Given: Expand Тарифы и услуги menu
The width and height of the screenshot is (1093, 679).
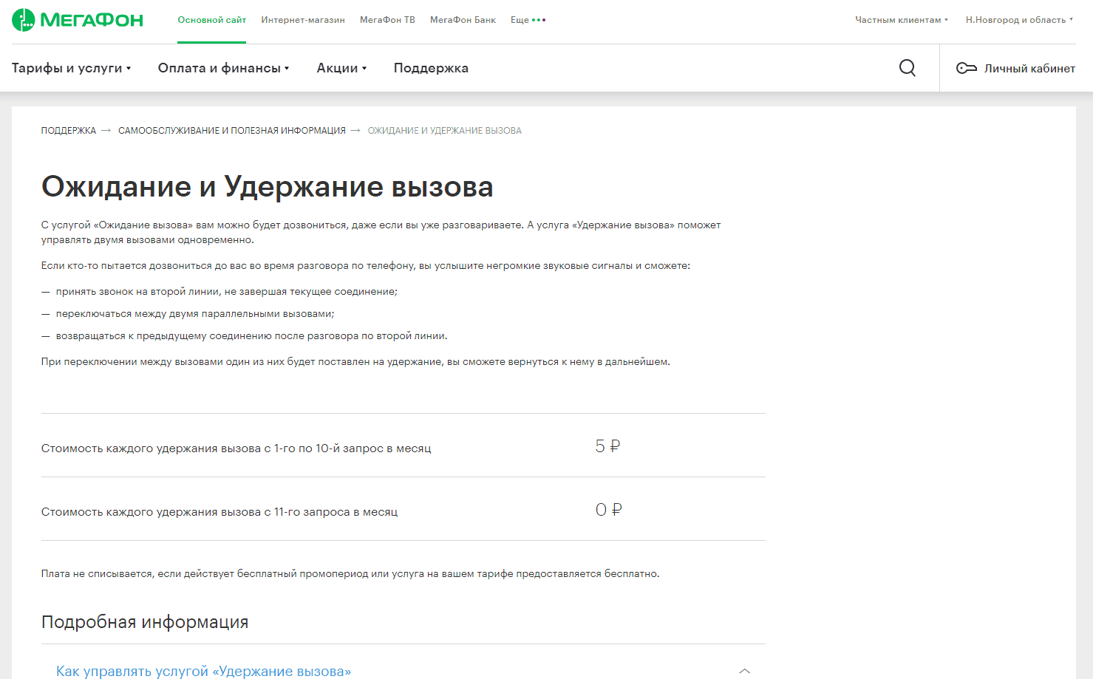Looking at the screenshot, I should (x=71, y=68).
